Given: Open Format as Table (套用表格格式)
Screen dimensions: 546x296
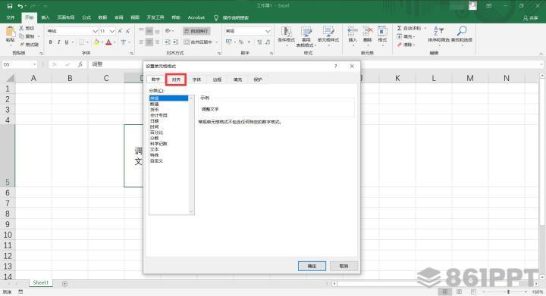Looking at the screenshot, I should [x=306, y=36].
